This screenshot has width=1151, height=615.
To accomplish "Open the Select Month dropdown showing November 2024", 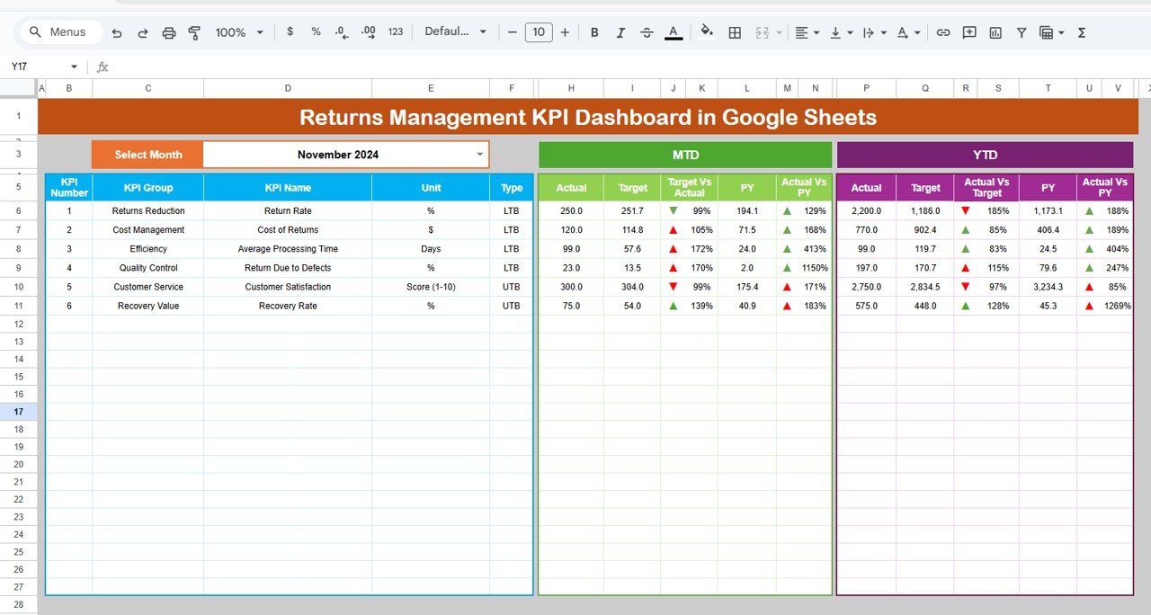I will [x=479, y=154].
